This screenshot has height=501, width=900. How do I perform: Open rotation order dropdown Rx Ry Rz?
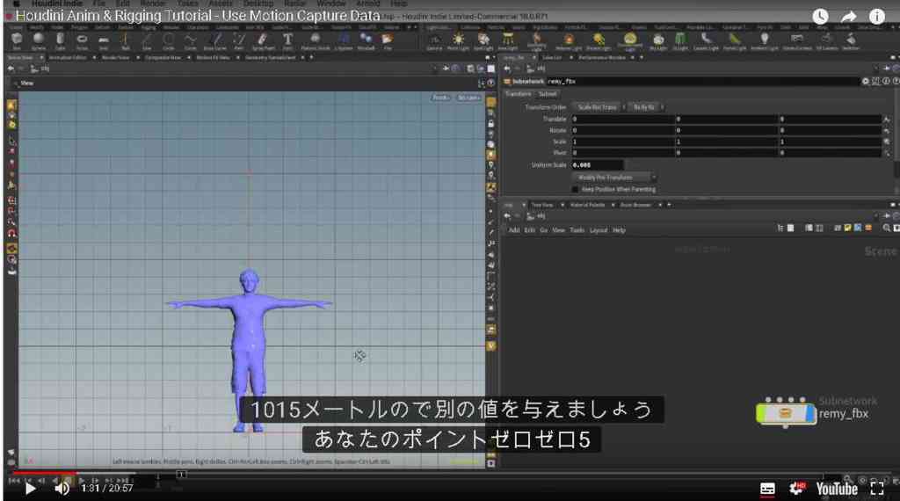coord(646,107)
